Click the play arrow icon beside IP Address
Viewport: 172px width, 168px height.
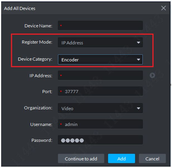152,75
